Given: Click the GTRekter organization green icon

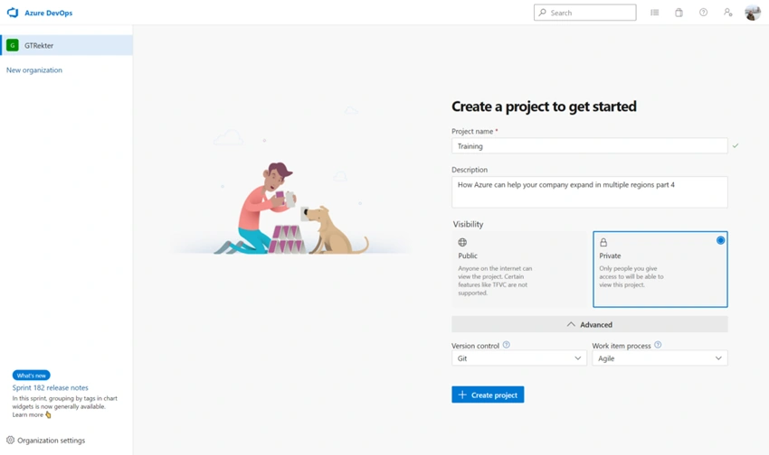Looking at the screenshot, I should [x=13, y=45].
